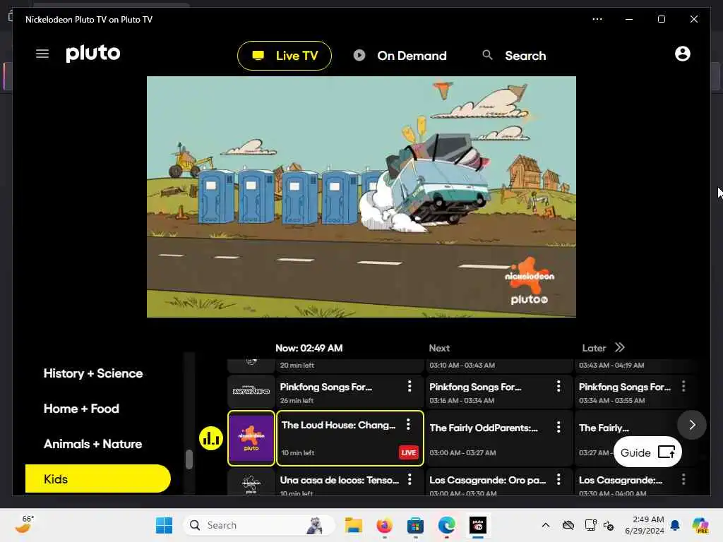Image resolution: width=723 pixels, height=542 pixels.
Task: Click the now-playing equalizer icon
Action: tap(211, 438)
